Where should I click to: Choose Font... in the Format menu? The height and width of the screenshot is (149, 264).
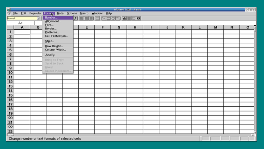58,25
